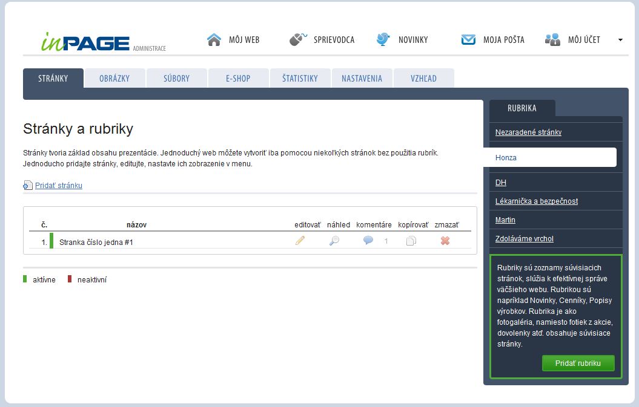Open the Nastavenia tab

362,78
